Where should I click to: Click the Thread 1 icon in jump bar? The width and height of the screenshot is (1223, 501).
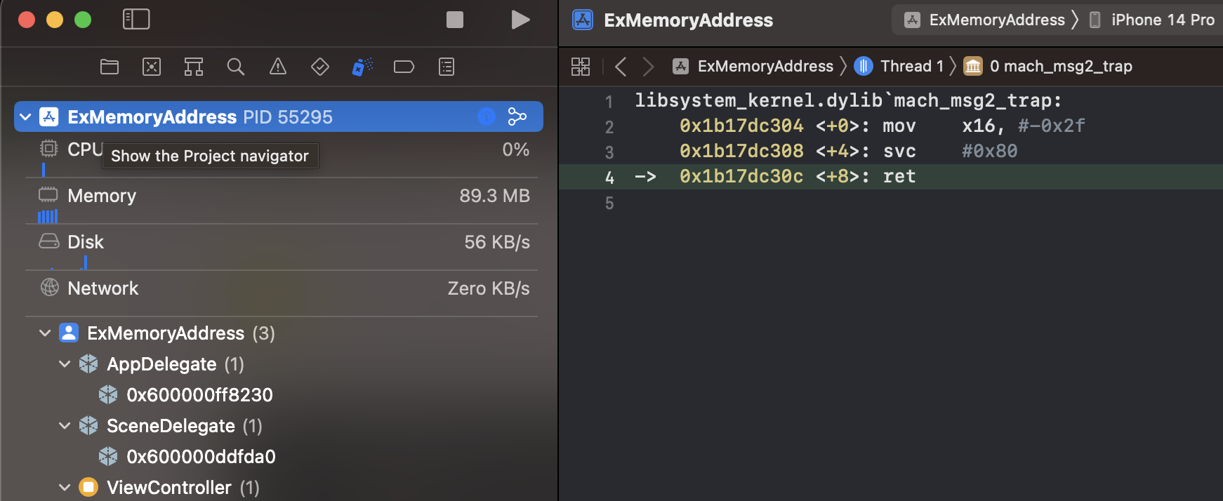coord(864,66)
